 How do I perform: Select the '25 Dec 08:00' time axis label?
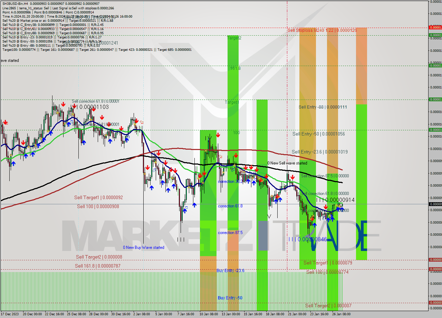76,314
